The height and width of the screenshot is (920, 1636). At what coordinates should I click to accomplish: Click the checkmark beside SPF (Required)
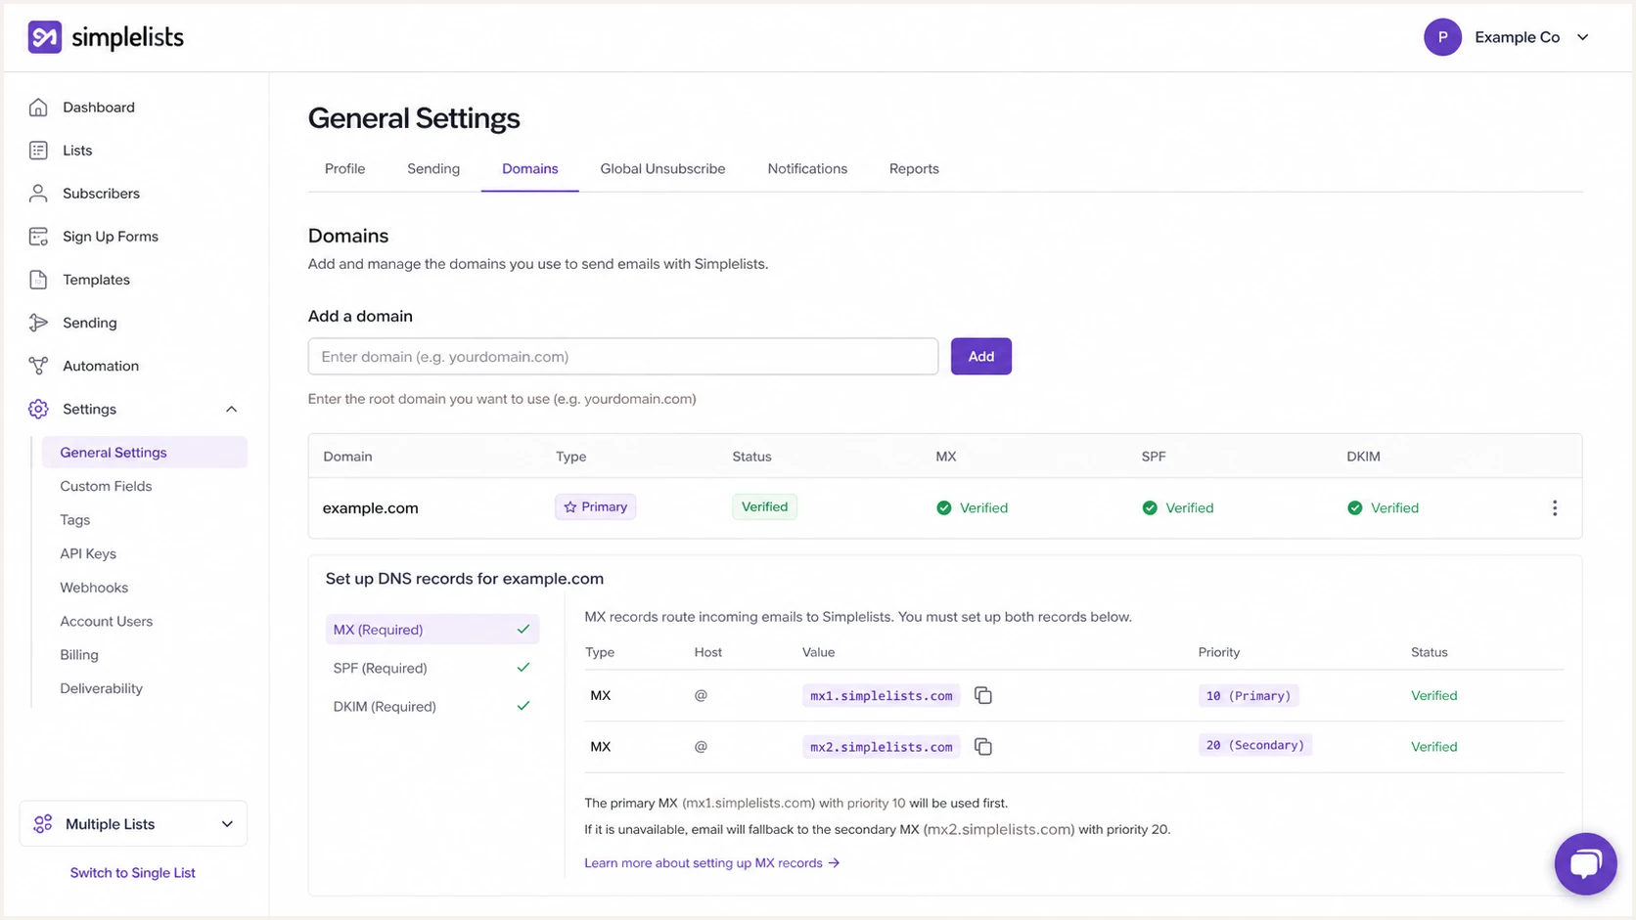point(523,668)
